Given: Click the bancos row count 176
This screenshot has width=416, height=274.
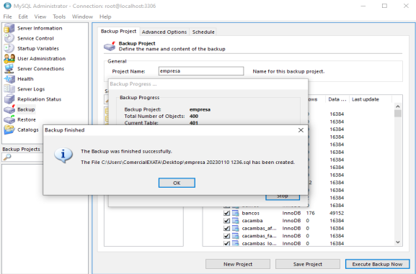Looking at the screenshot, I should coord(310,213).
